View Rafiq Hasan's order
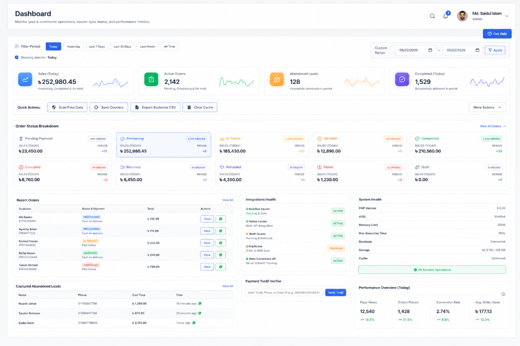This screenshot has width=520, height=346. pyautogui.click(x=207, y=255)
